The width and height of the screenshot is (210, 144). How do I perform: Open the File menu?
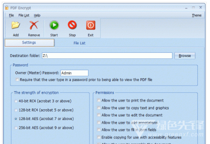tap(11, 15)
